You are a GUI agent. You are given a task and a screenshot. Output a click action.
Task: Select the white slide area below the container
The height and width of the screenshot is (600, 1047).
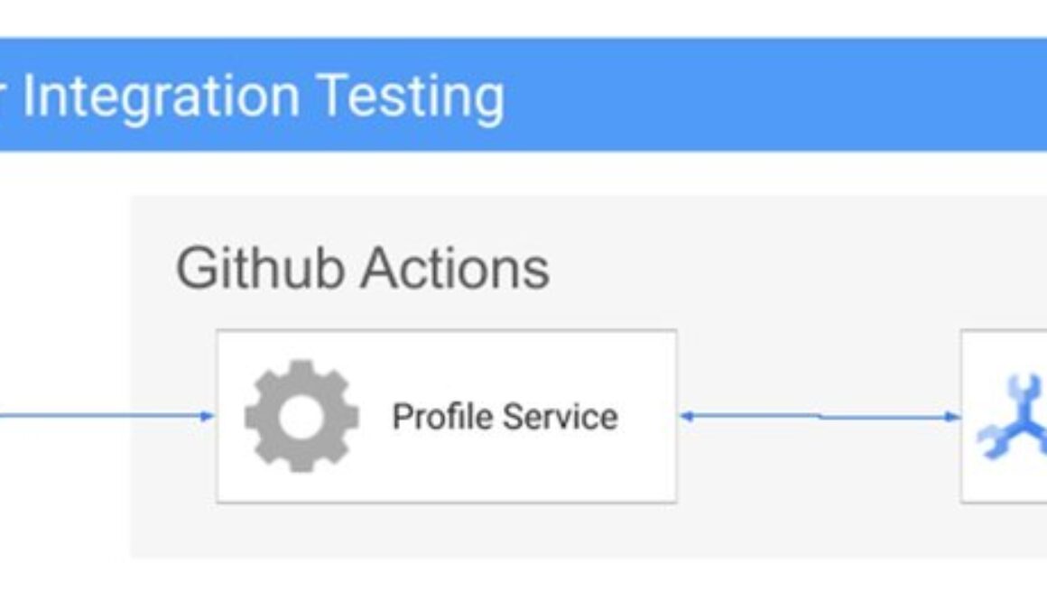point(523,579)
